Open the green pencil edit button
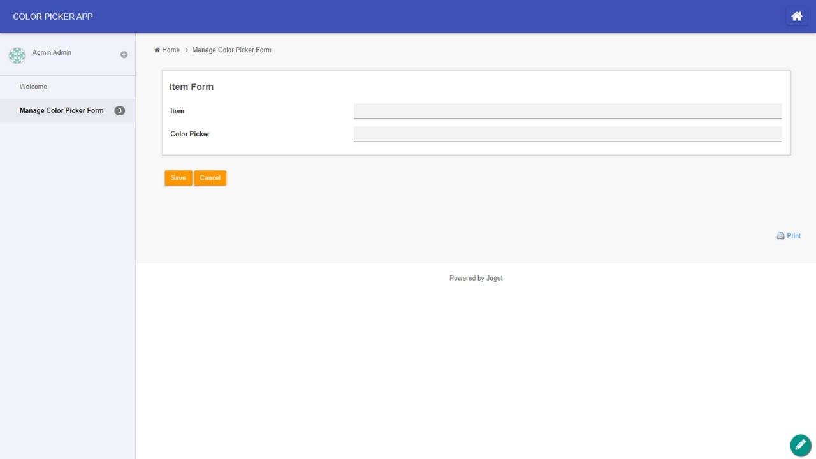The width and height of the screenshot is (816, 459). pyautogui.click(x=801, y=445)
